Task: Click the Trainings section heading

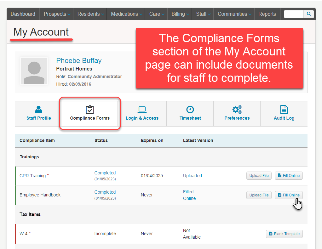Action: (x=29, y=157)
